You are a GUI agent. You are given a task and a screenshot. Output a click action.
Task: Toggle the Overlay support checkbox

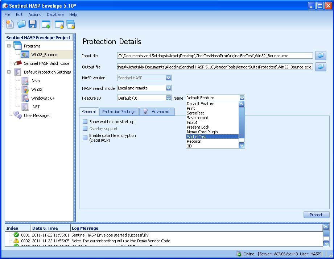(85, 129)
